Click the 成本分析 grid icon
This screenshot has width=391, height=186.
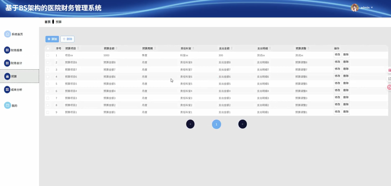pyautogui.click(x=7, y=89)
